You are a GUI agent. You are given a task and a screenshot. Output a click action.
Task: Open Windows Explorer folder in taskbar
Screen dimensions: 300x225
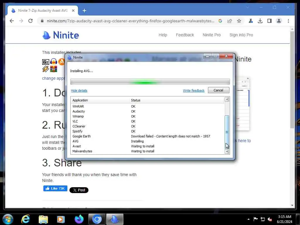[43, 219]
